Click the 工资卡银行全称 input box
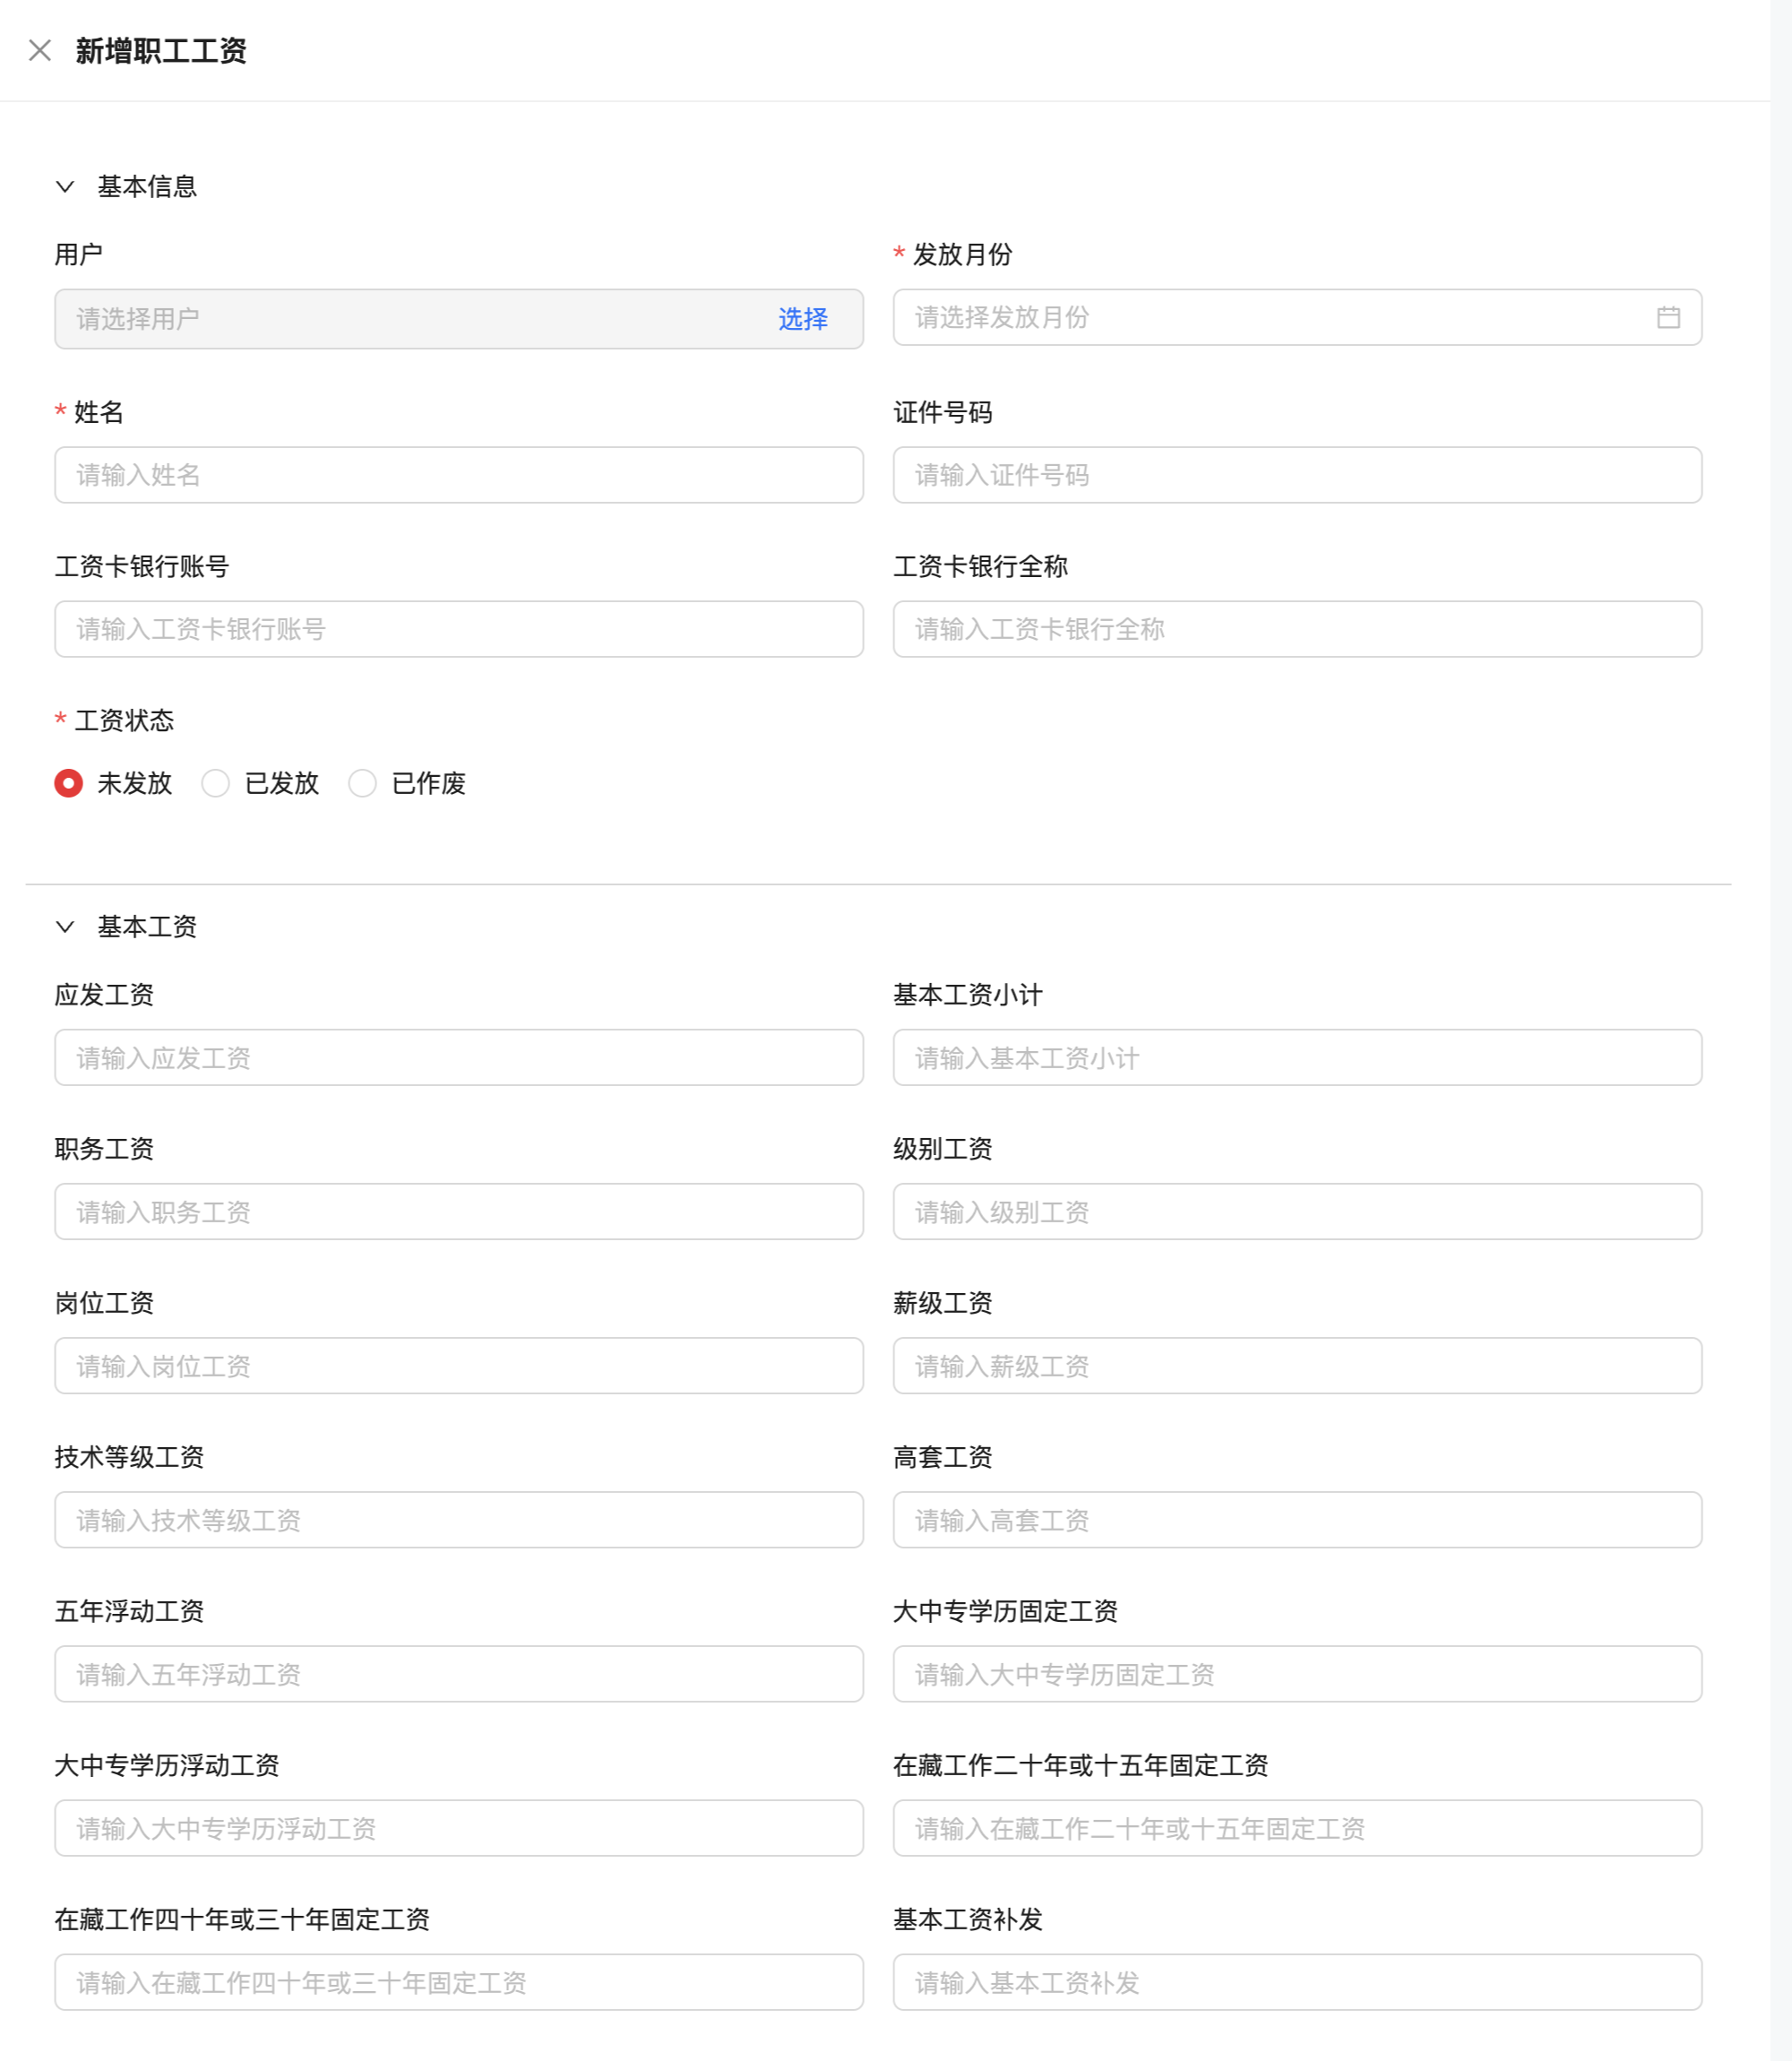Screen dimensions: 1792x2061 point(1297,629)
